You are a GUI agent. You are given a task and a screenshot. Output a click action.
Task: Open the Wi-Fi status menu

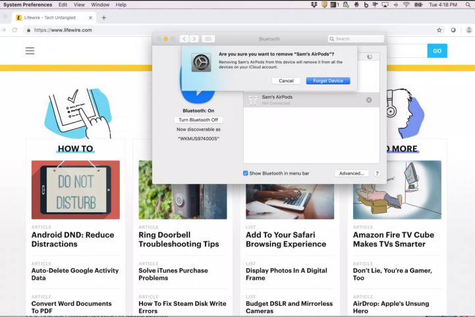(x=406, y=5)
